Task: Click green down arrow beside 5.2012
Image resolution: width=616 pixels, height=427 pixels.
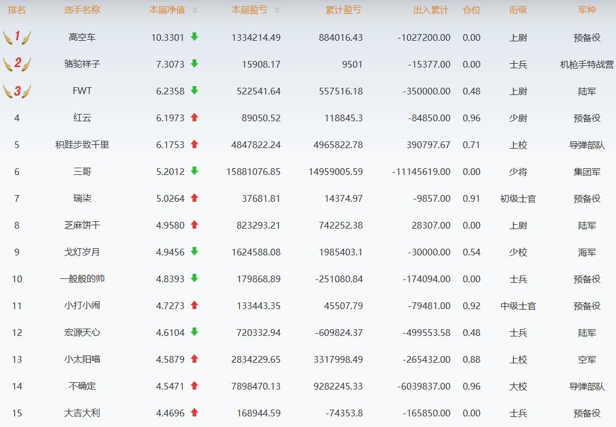Action: [x=194, y=171]
